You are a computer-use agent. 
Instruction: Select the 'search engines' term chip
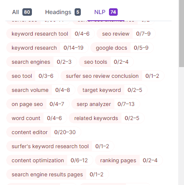coord(41,62)
